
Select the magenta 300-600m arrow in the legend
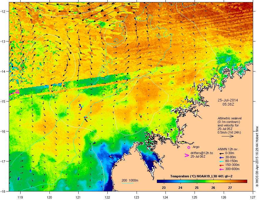click(221, 169)
